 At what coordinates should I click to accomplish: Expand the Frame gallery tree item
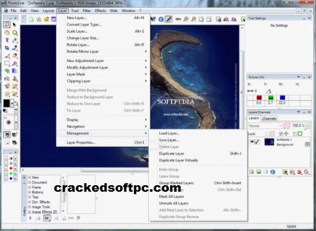pos(30,187)
